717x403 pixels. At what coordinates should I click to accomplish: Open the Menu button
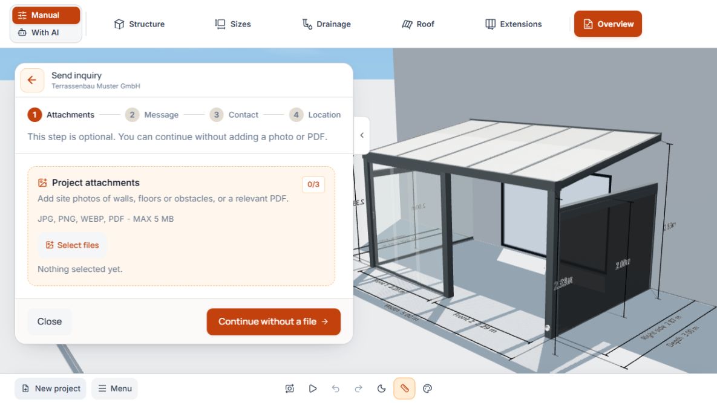115,389
